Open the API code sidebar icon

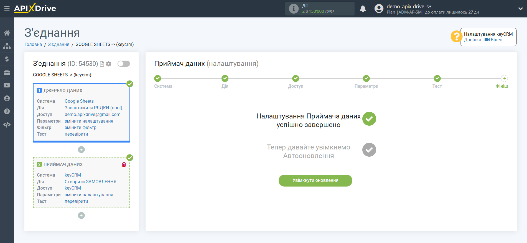[x=7, y=125]
